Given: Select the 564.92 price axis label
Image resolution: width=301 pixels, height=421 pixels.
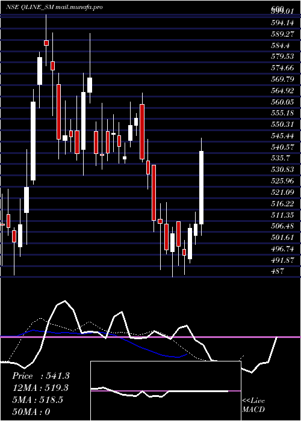Looking at the screenshot, I should tap(282, 90).
